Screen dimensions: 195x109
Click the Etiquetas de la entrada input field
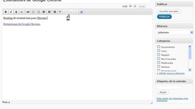(x=169, y=88)
